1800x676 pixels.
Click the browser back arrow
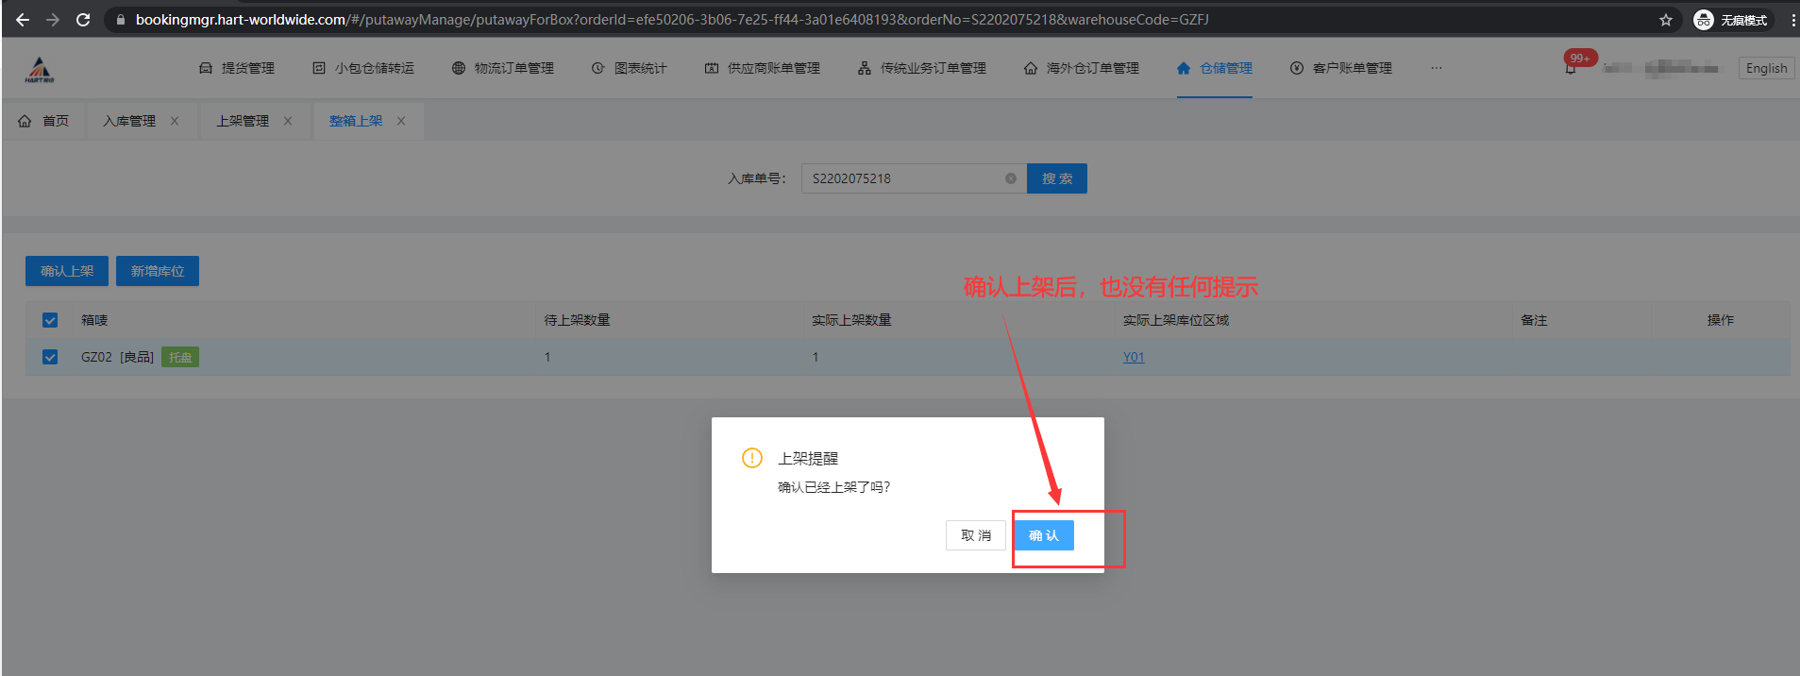pos(23,20)
